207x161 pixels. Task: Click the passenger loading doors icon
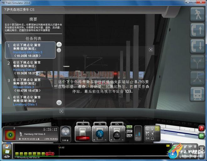tap(147, 133)
